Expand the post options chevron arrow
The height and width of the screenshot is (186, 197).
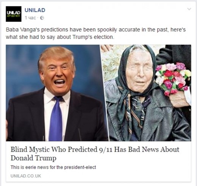(189, 9)
